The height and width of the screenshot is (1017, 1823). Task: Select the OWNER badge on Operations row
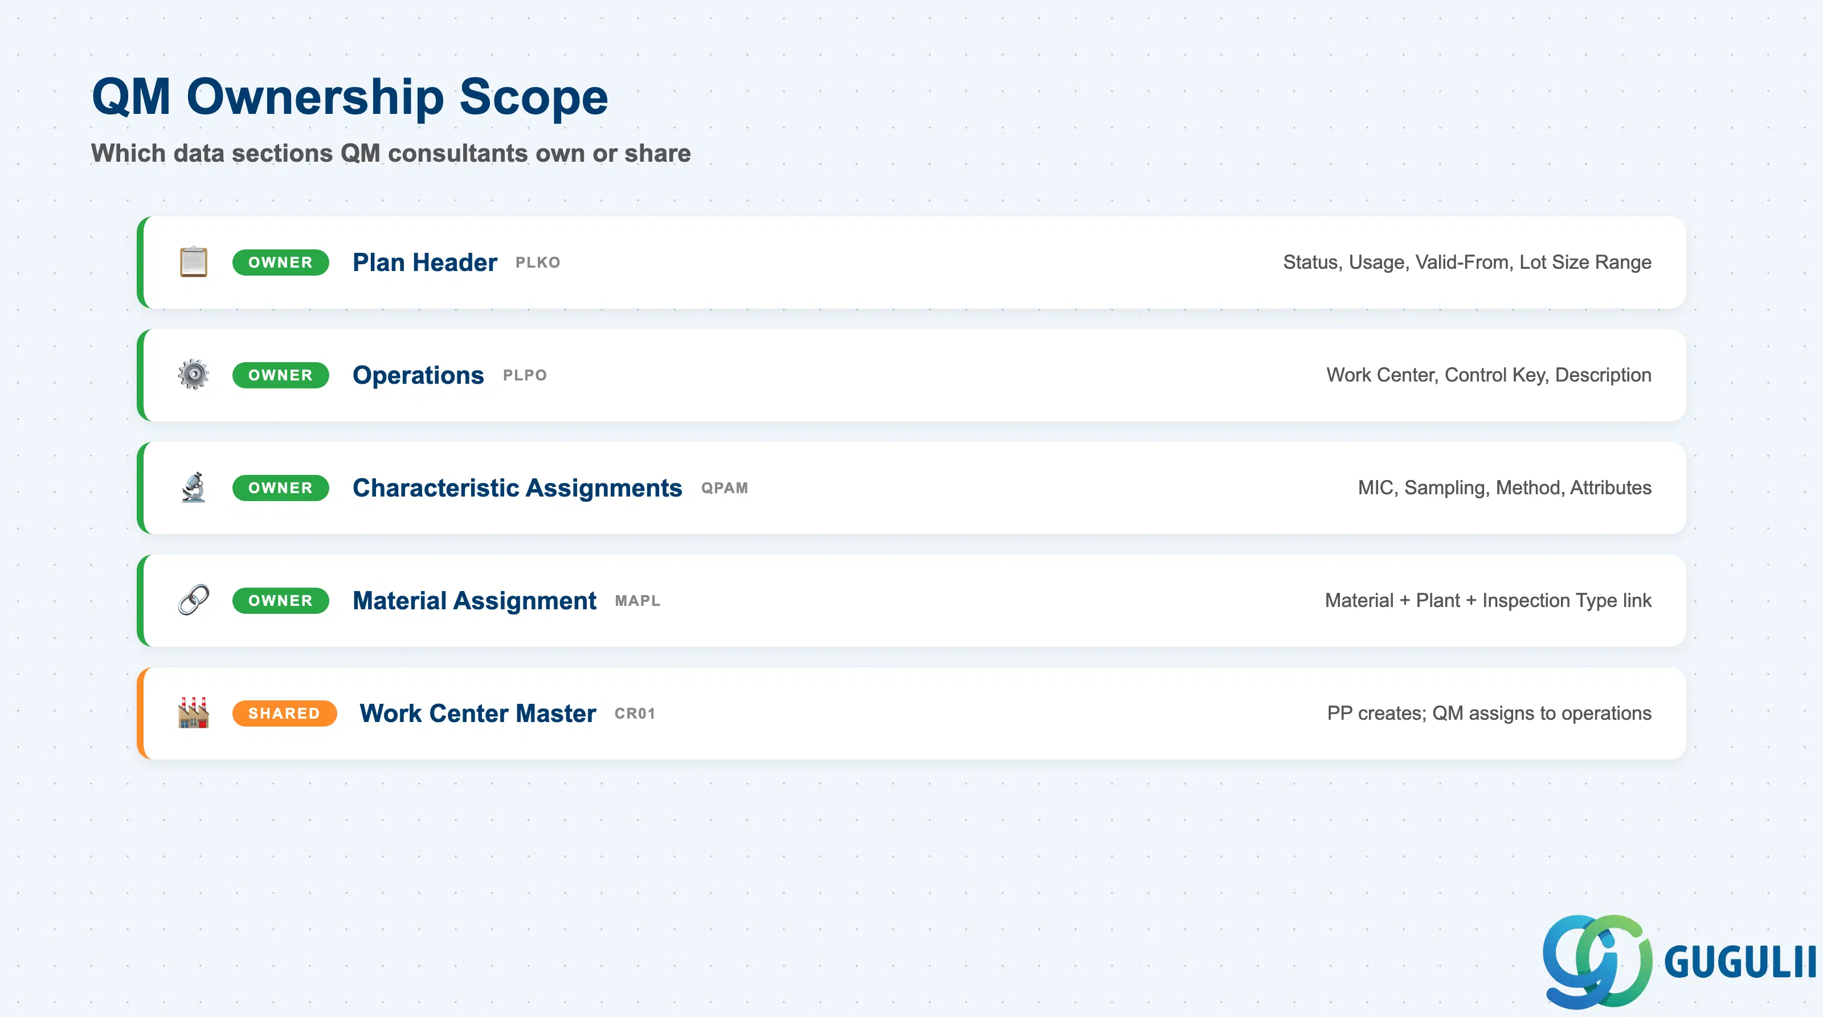[280, 375]
